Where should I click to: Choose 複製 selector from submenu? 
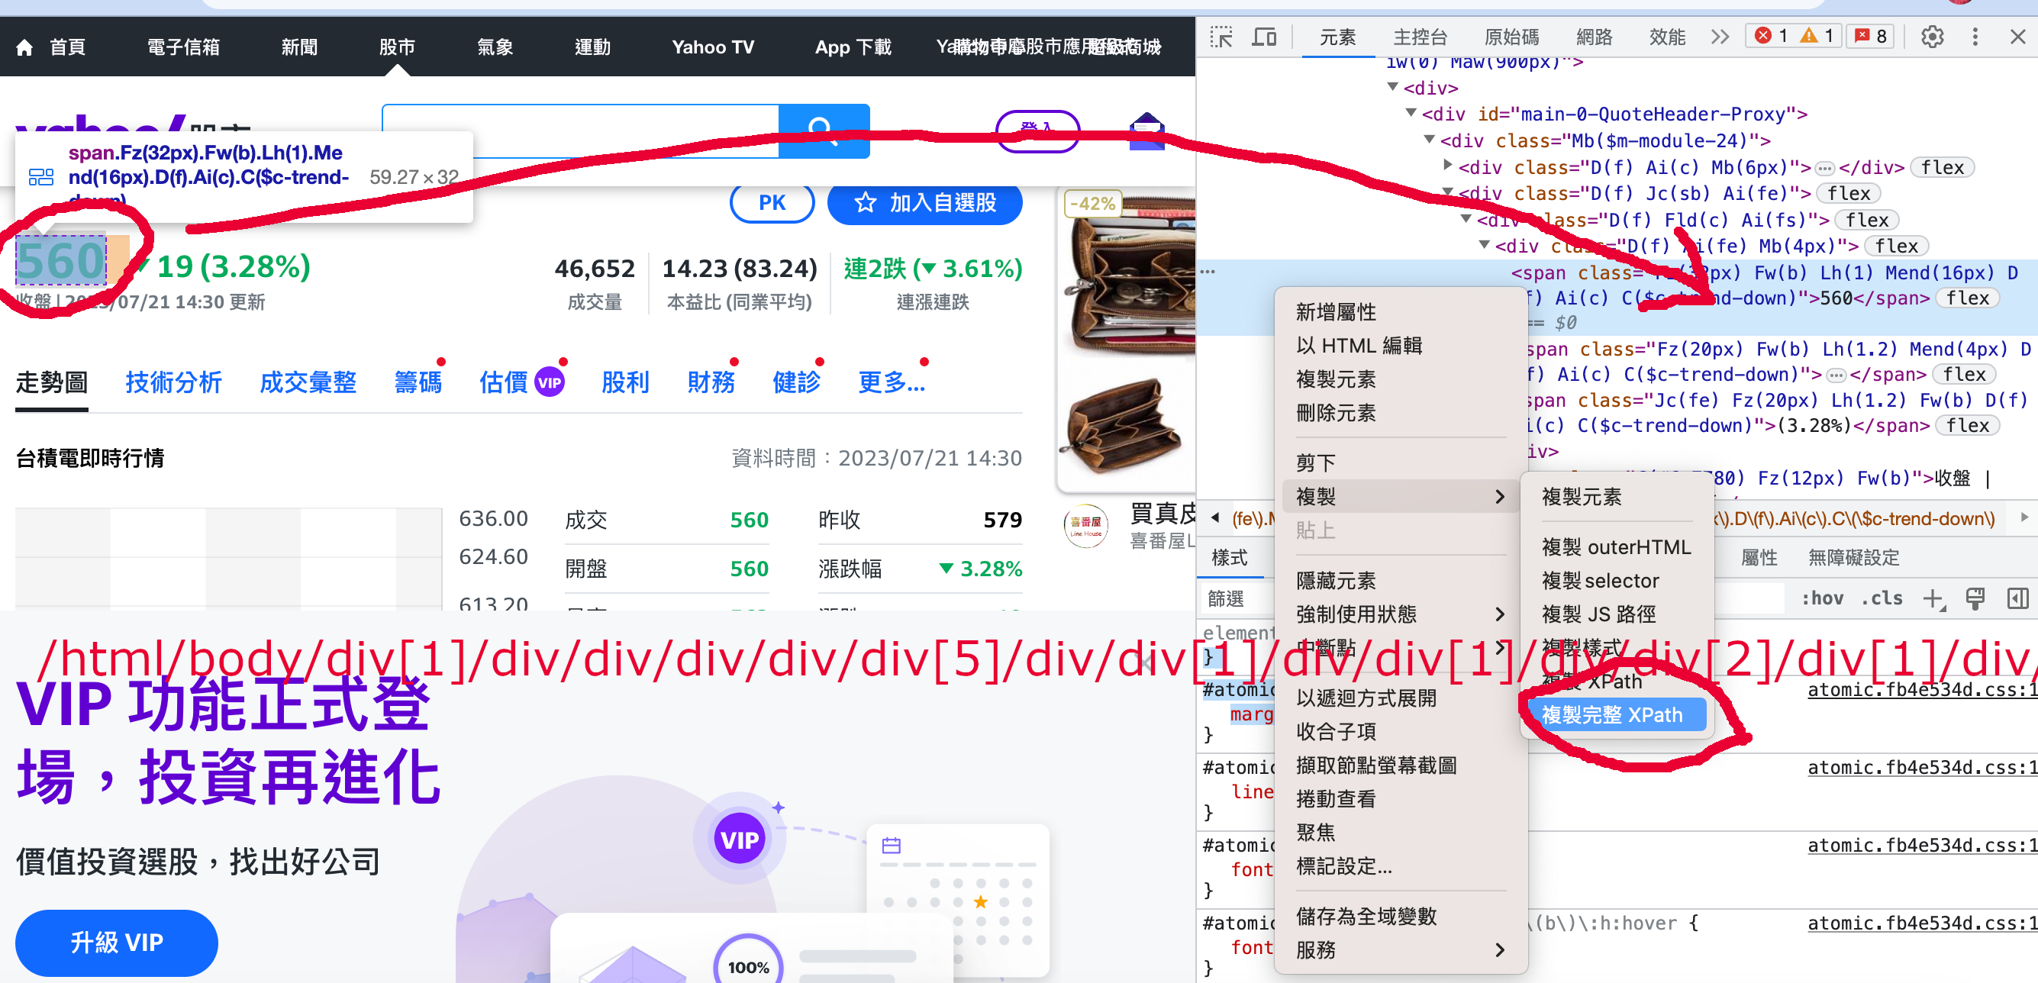coord(1600,581)
